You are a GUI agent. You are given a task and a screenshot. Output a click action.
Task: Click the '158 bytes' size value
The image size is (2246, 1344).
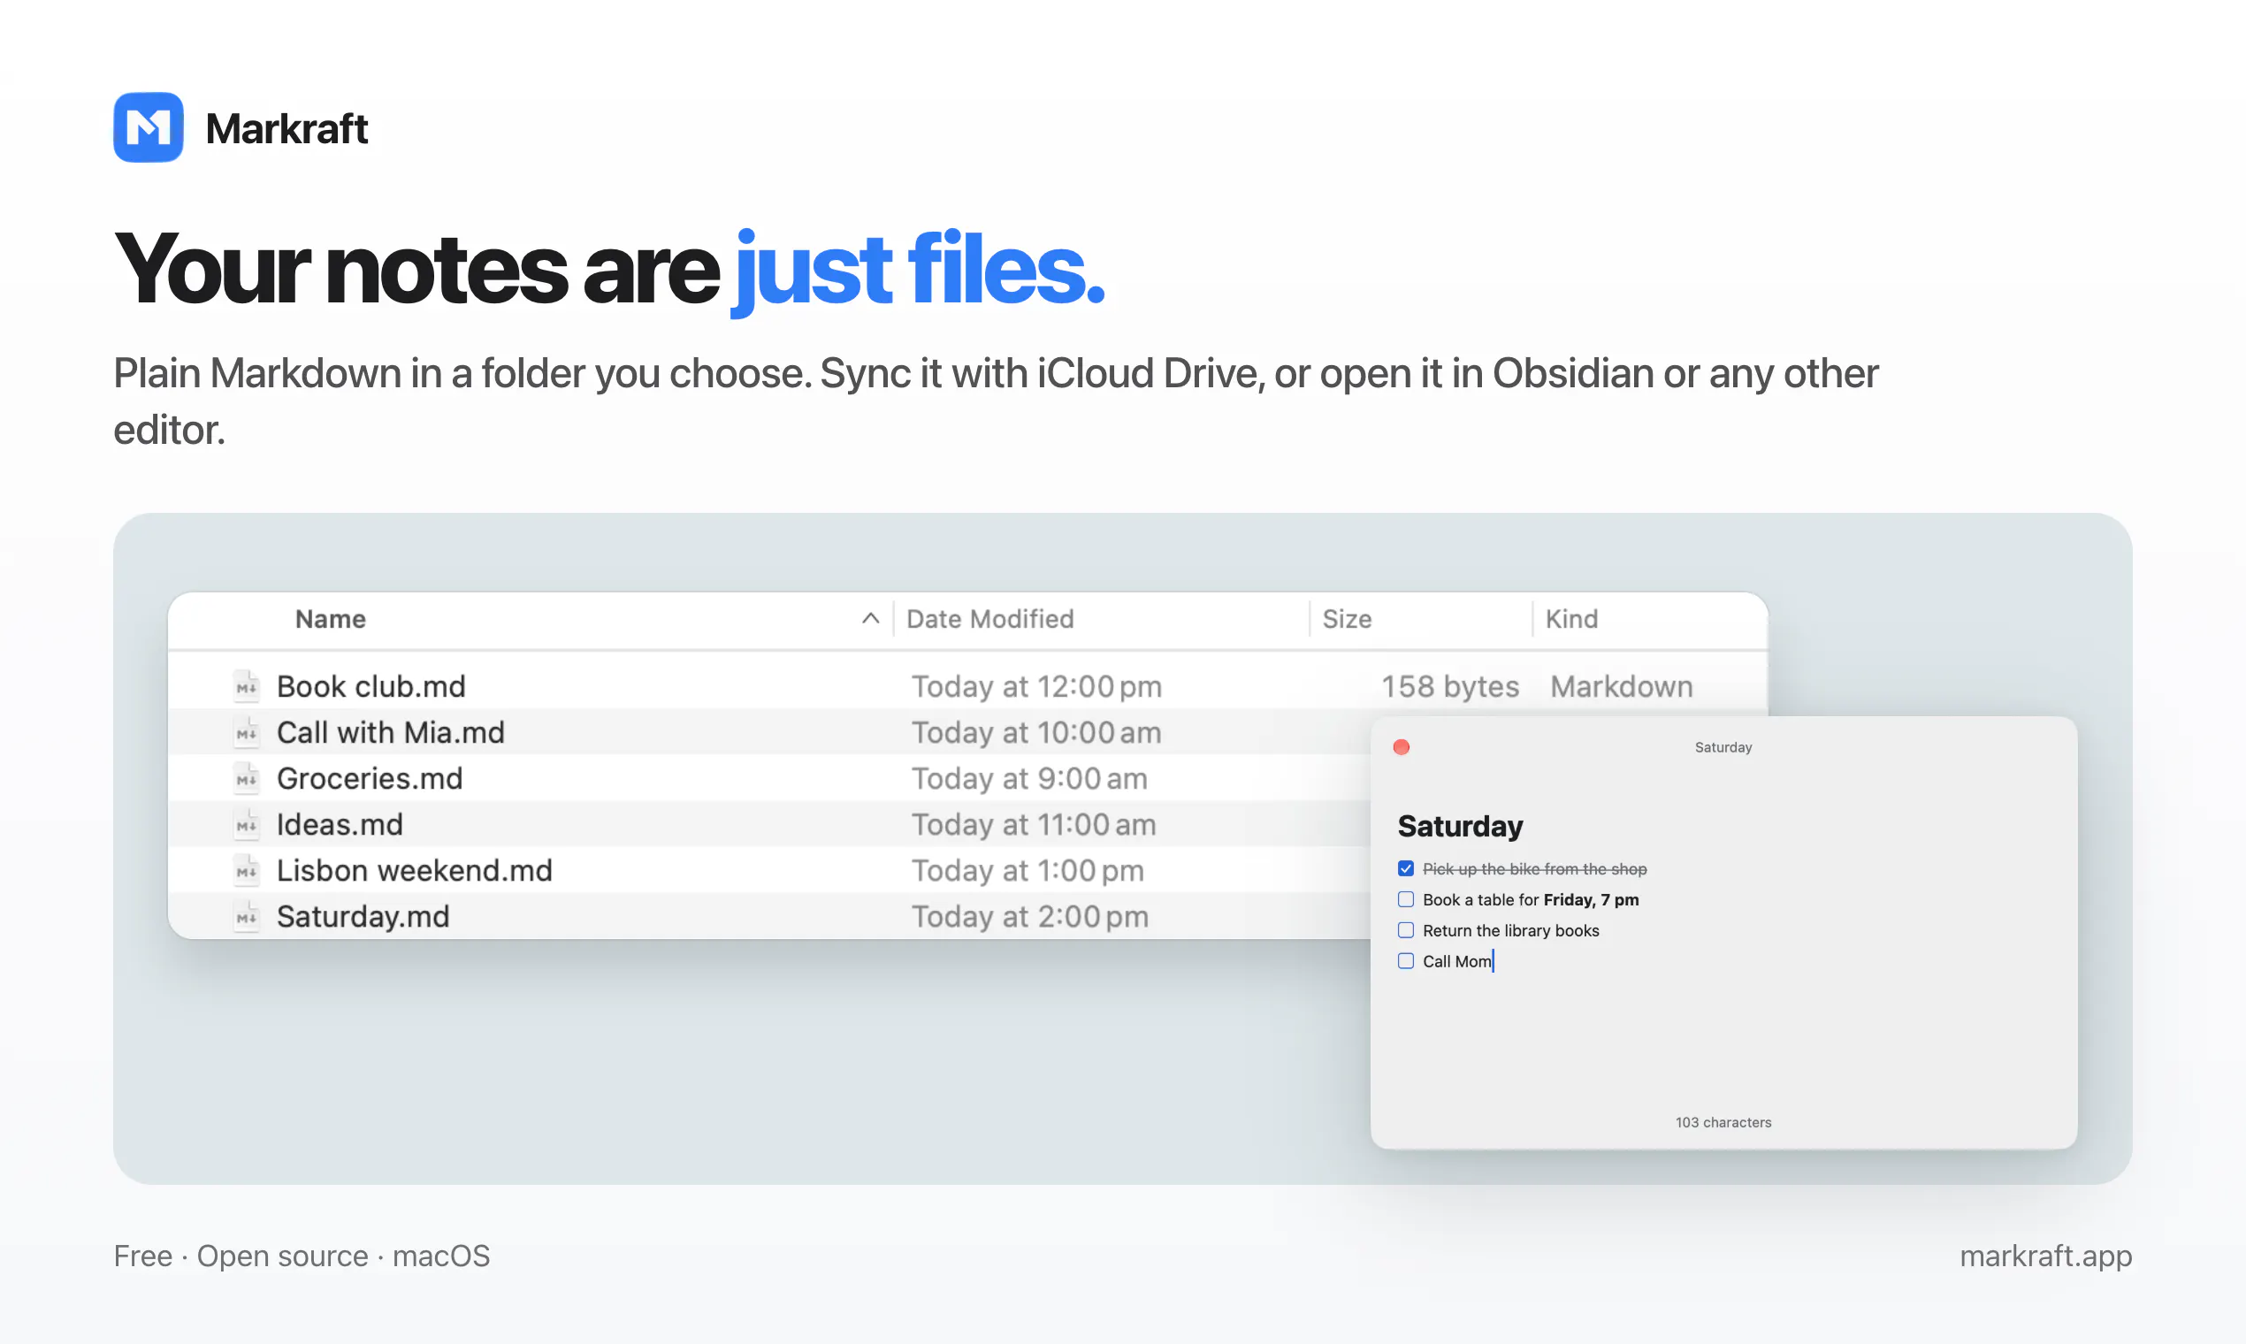[x=1450, y=686]
